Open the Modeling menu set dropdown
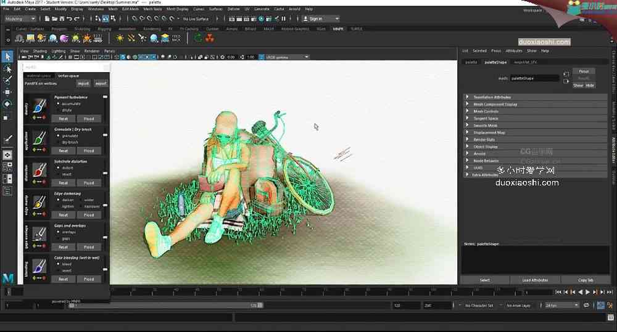 (20, 18)
